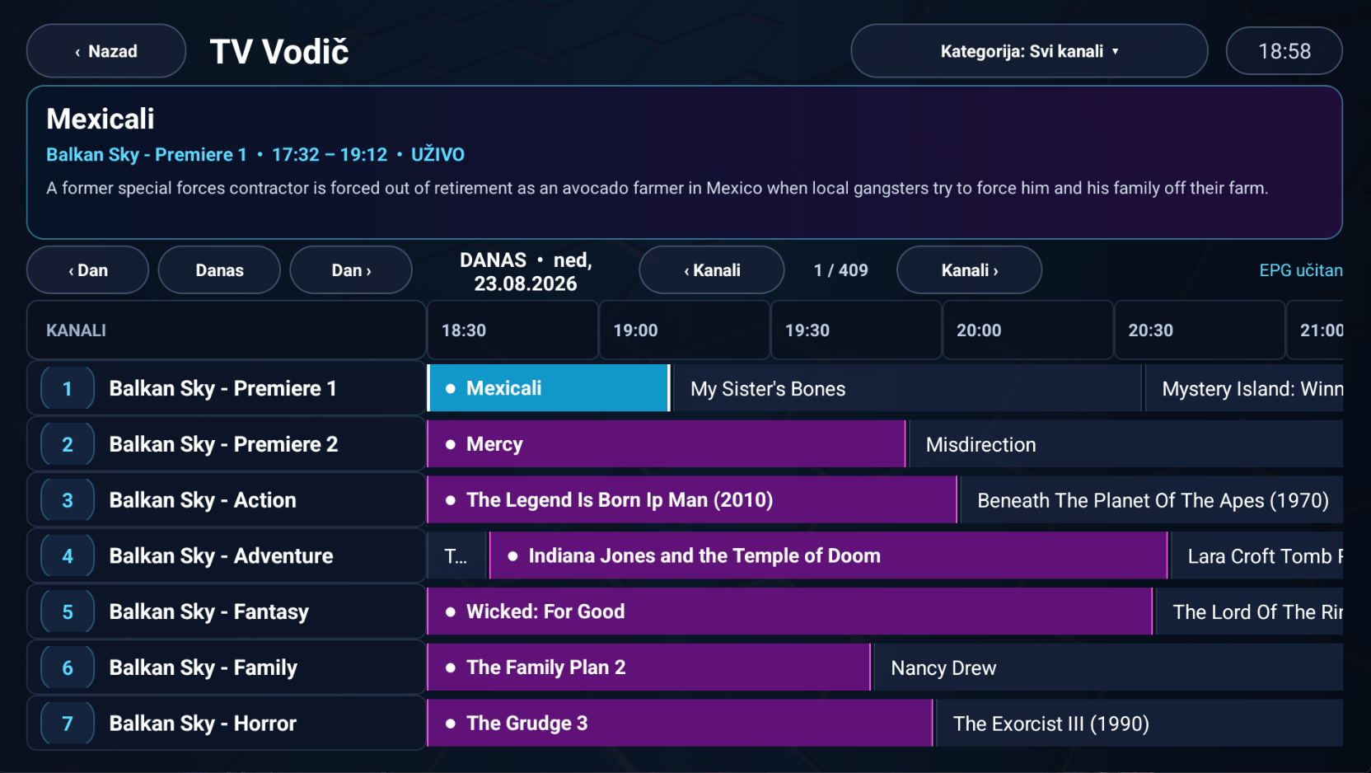
Task: Open channel Balkan Sky - Family
Action: [x=226, y=668]
